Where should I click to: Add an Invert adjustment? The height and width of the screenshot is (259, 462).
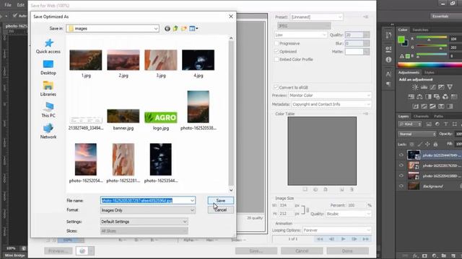[x=415, y=106]
